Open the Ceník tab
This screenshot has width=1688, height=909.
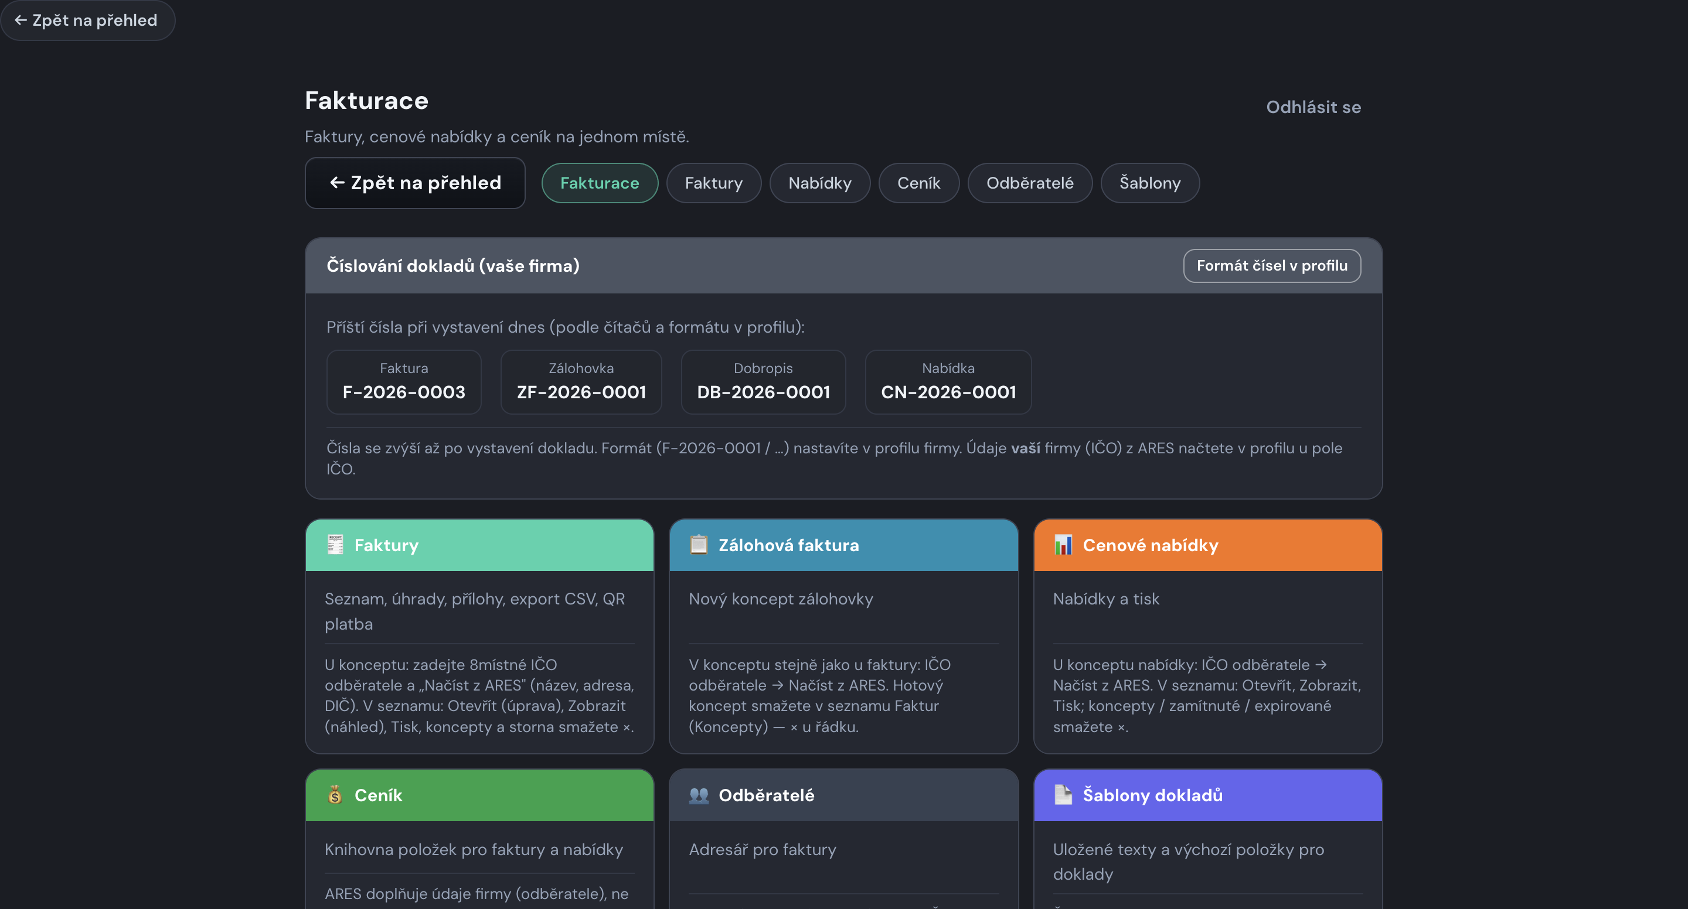tap(918, 183)
